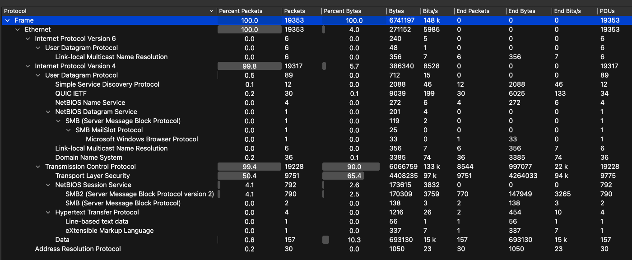Image resolution: width=632 pixels, height=260 pixels.
Task: Collapse Hypertext Transfer Protocol node
Action: click(x=48, y=212)
